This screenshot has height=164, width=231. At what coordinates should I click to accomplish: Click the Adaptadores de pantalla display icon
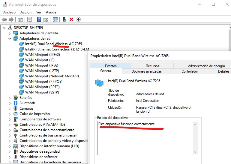pyautogui.click(x=16, y=33)
